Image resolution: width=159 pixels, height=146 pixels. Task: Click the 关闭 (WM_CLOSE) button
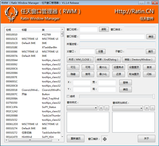80,59
